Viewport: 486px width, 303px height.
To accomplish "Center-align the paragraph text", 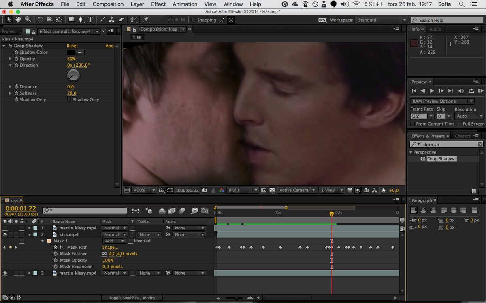I will (423, 210).
